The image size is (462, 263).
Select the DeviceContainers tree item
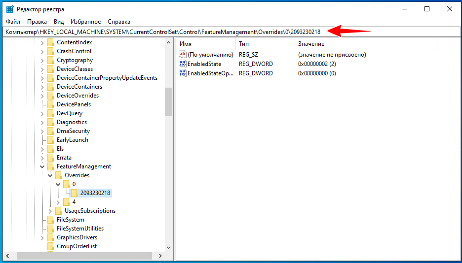79,87
